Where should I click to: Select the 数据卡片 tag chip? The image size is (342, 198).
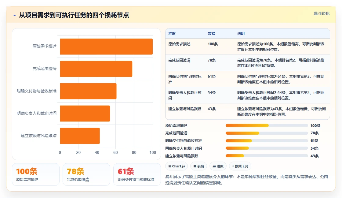point(240,166)
